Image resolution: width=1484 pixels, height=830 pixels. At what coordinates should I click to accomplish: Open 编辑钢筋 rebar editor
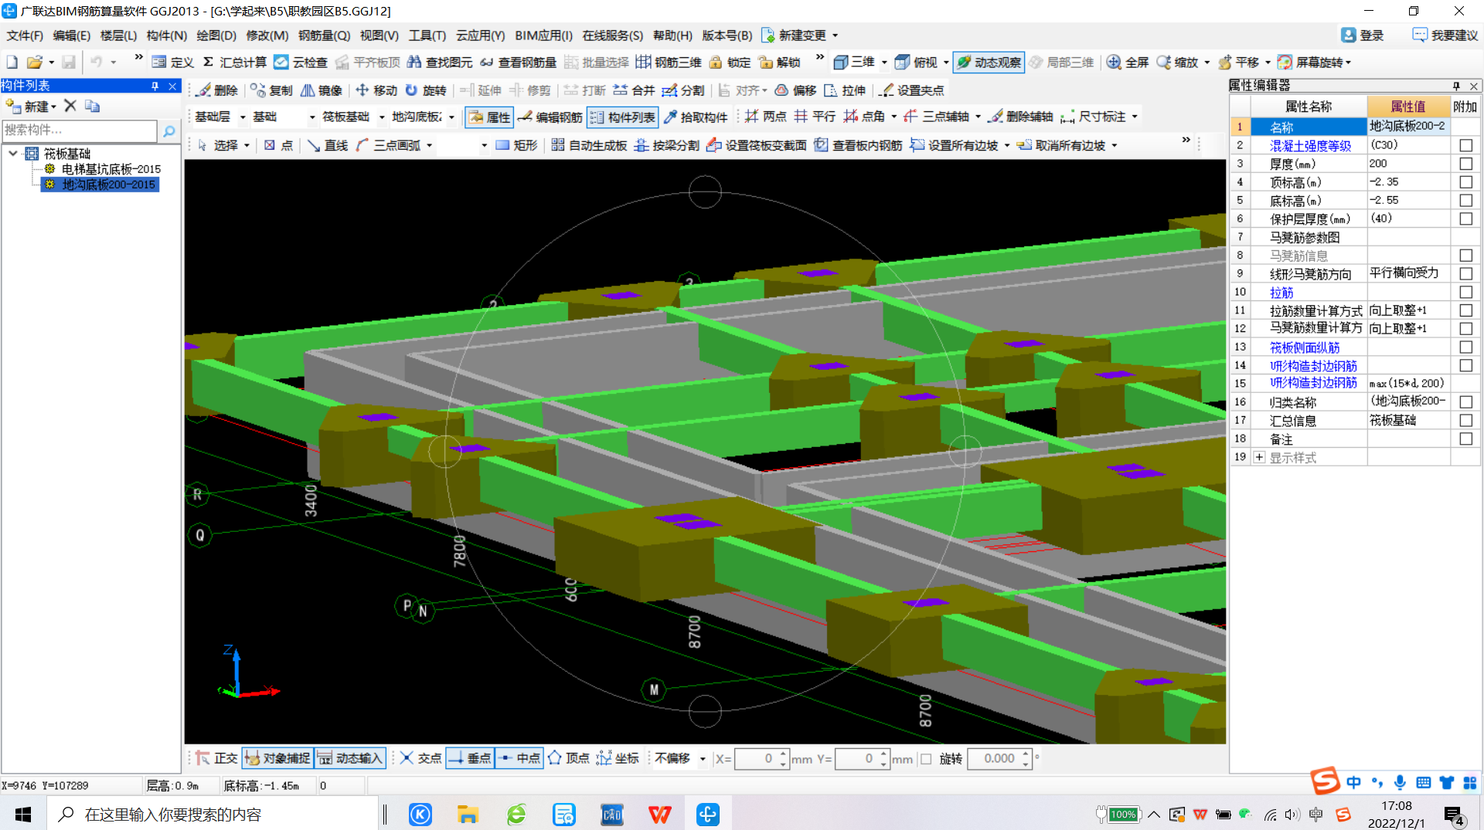(550, 117)
